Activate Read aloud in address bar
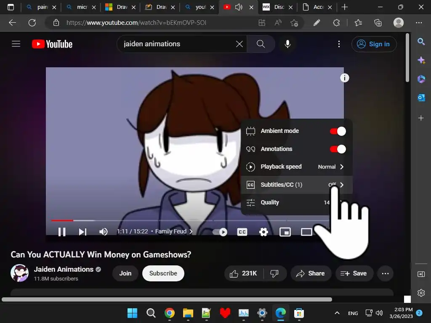This screenshot has height=323, width=431. click(x=278, y=23)
